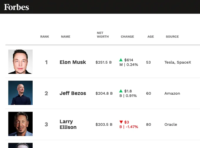Click the green up arrow in Jeff Bezos's row
Image resolution: width=200 pixels, height=148 pixels.
(121, 91)
